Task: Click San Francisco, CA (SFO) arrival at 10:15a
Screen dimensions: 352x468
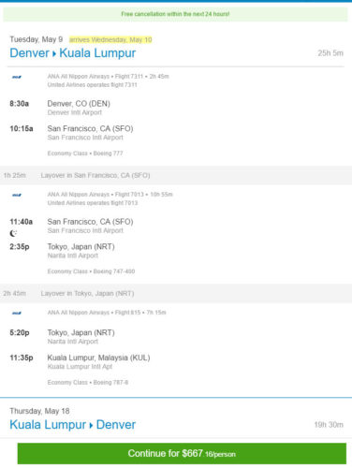Action: tap(90, 128)
